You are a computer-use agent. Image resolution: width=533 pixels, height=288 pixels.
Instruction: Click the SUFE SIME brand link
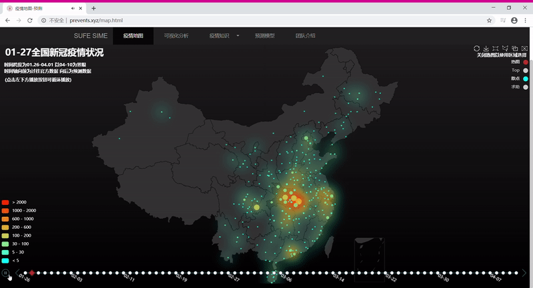tap(91, 36)
